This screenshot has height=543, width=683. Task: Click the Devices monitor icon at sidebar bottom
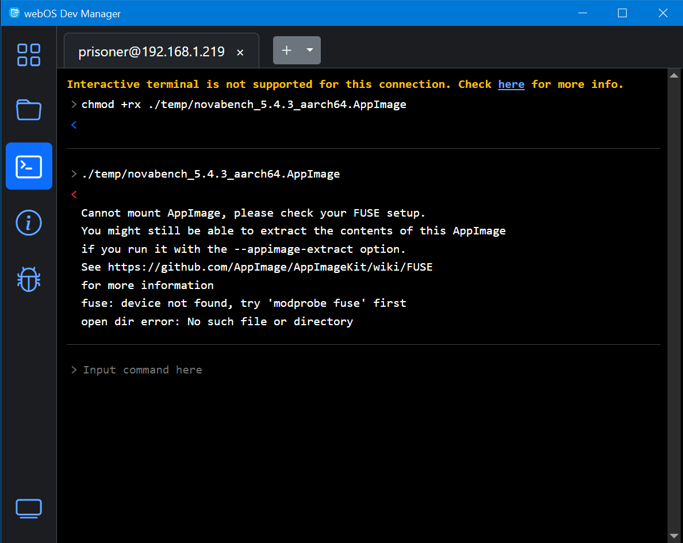(29, 509)
